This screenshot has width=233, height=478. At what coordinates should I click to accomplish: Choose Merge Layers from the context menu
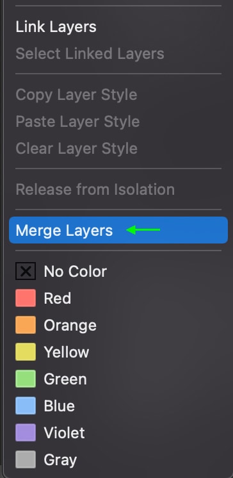coord(118,230)
